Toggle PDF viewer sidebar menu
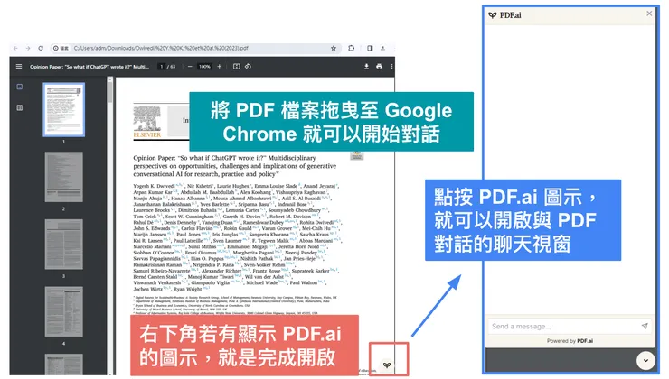Screen dimensions: 669x379 point(19,67)
